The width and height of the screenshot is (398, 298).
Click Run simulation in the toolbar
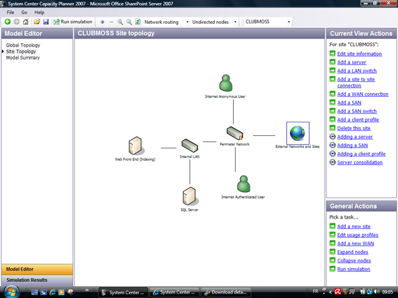tap(73, 22)
